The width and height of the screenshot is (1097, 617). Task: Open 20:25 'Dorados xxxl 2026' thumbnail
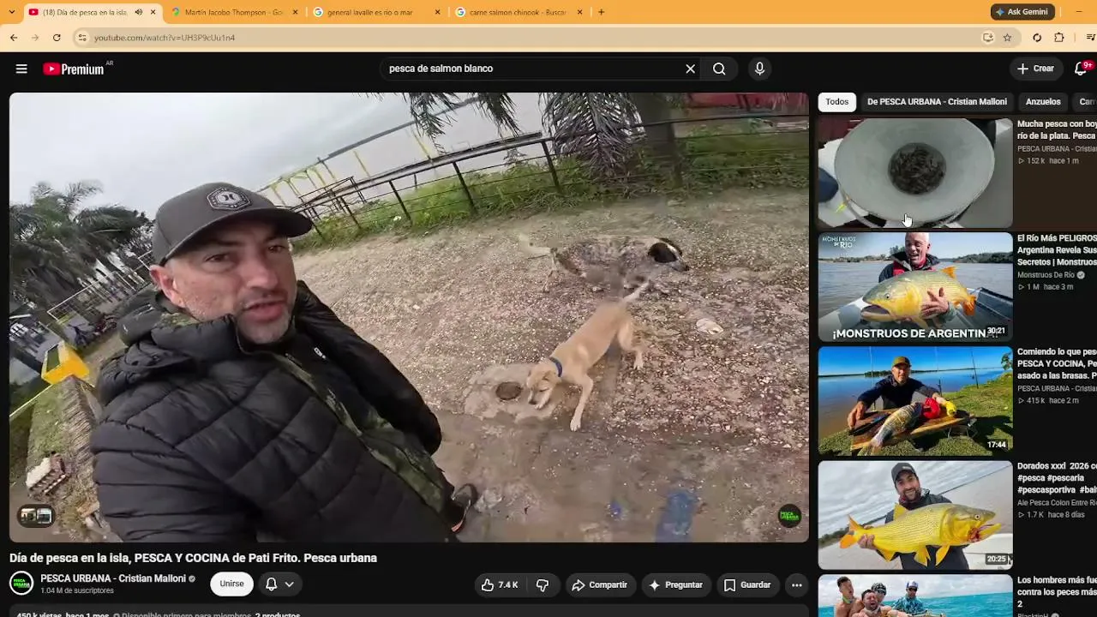click(915, 515)
